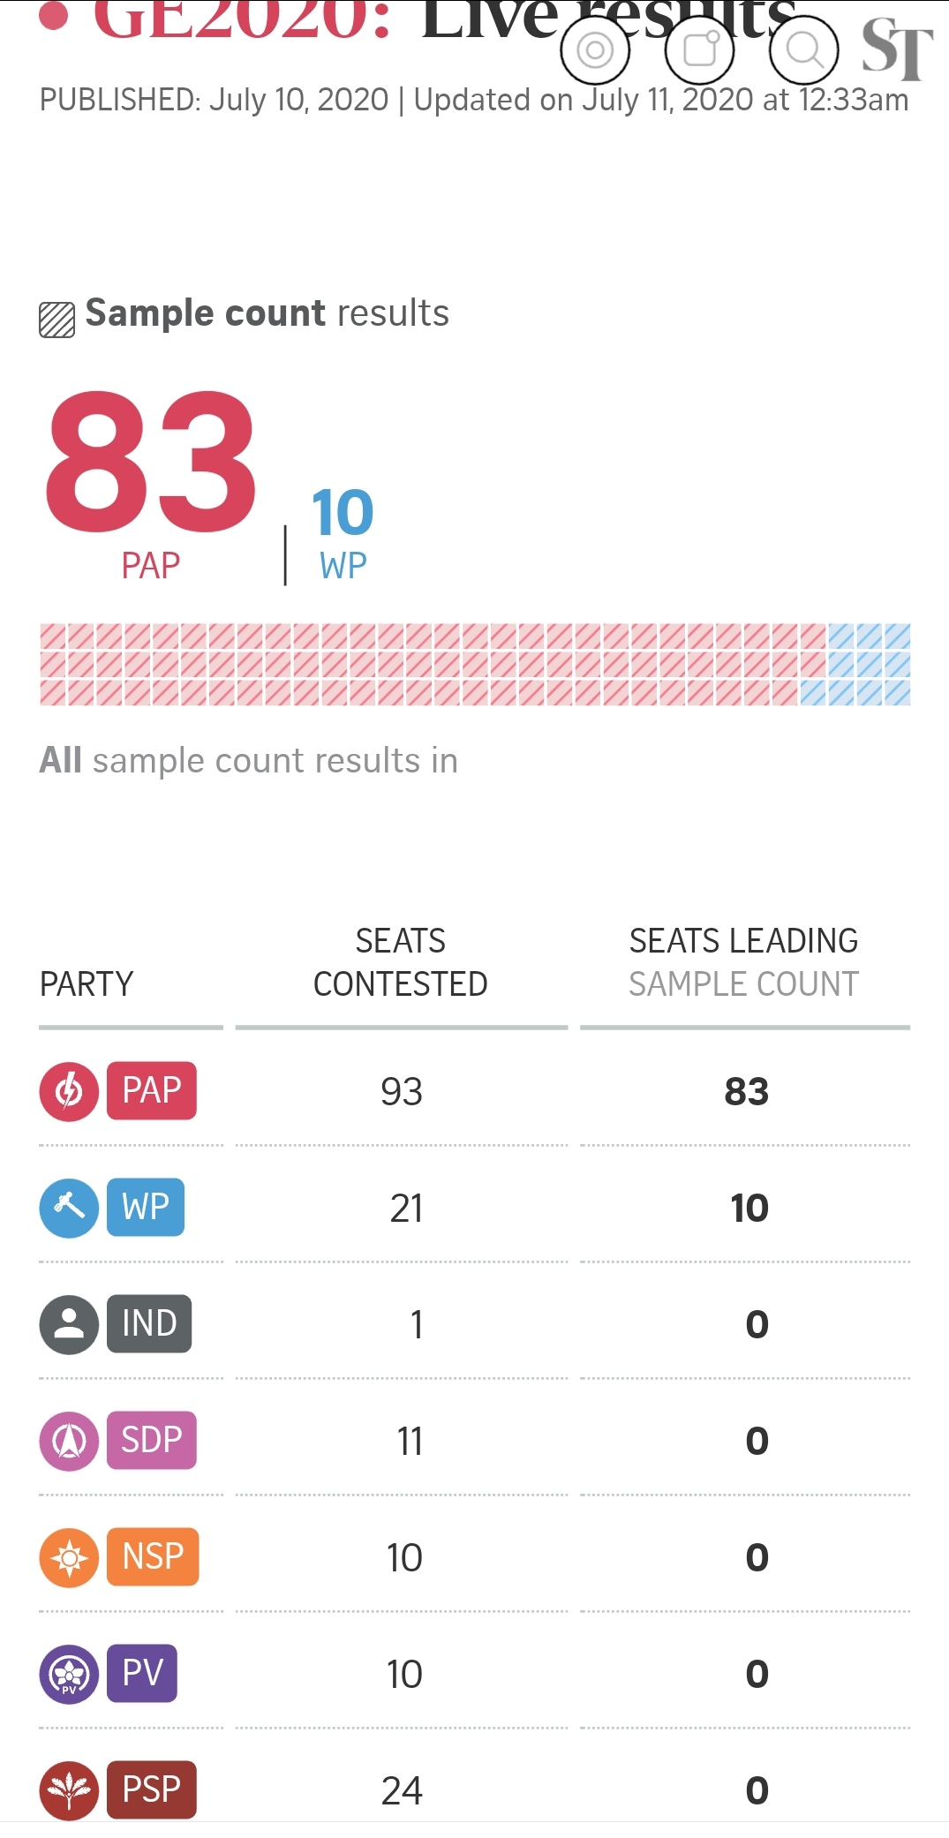Tap the PSP palm tree icon

tap(69, 1791)
